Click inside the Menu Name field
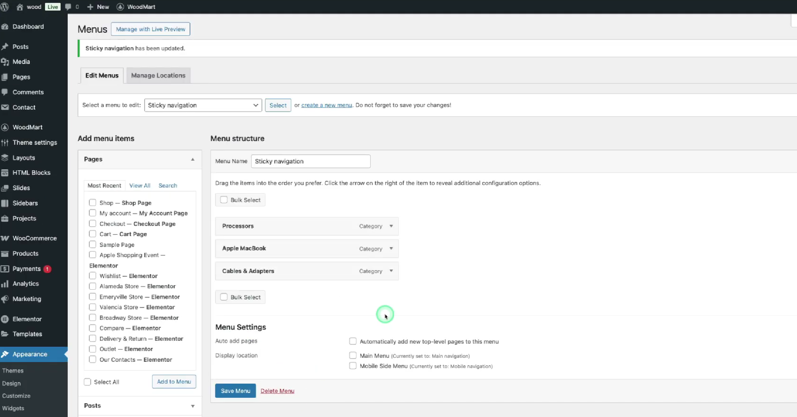The image size is (797, 417). [310, 161]
